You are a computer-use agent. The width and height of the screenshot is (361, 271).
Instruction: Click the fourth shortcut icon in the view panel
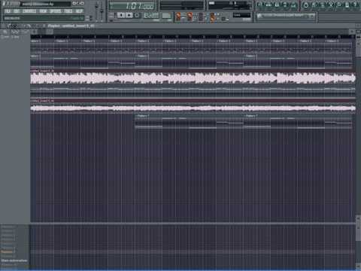[285, 5]
